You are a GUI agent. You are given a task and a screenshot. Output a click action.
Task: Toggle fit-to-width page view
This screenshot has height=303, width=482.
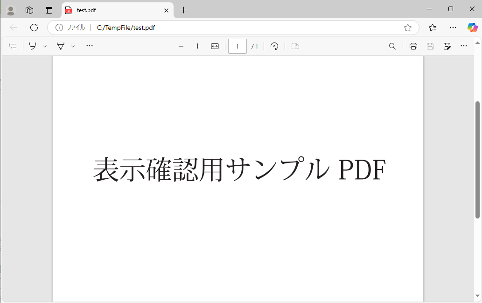coord(214,46)
